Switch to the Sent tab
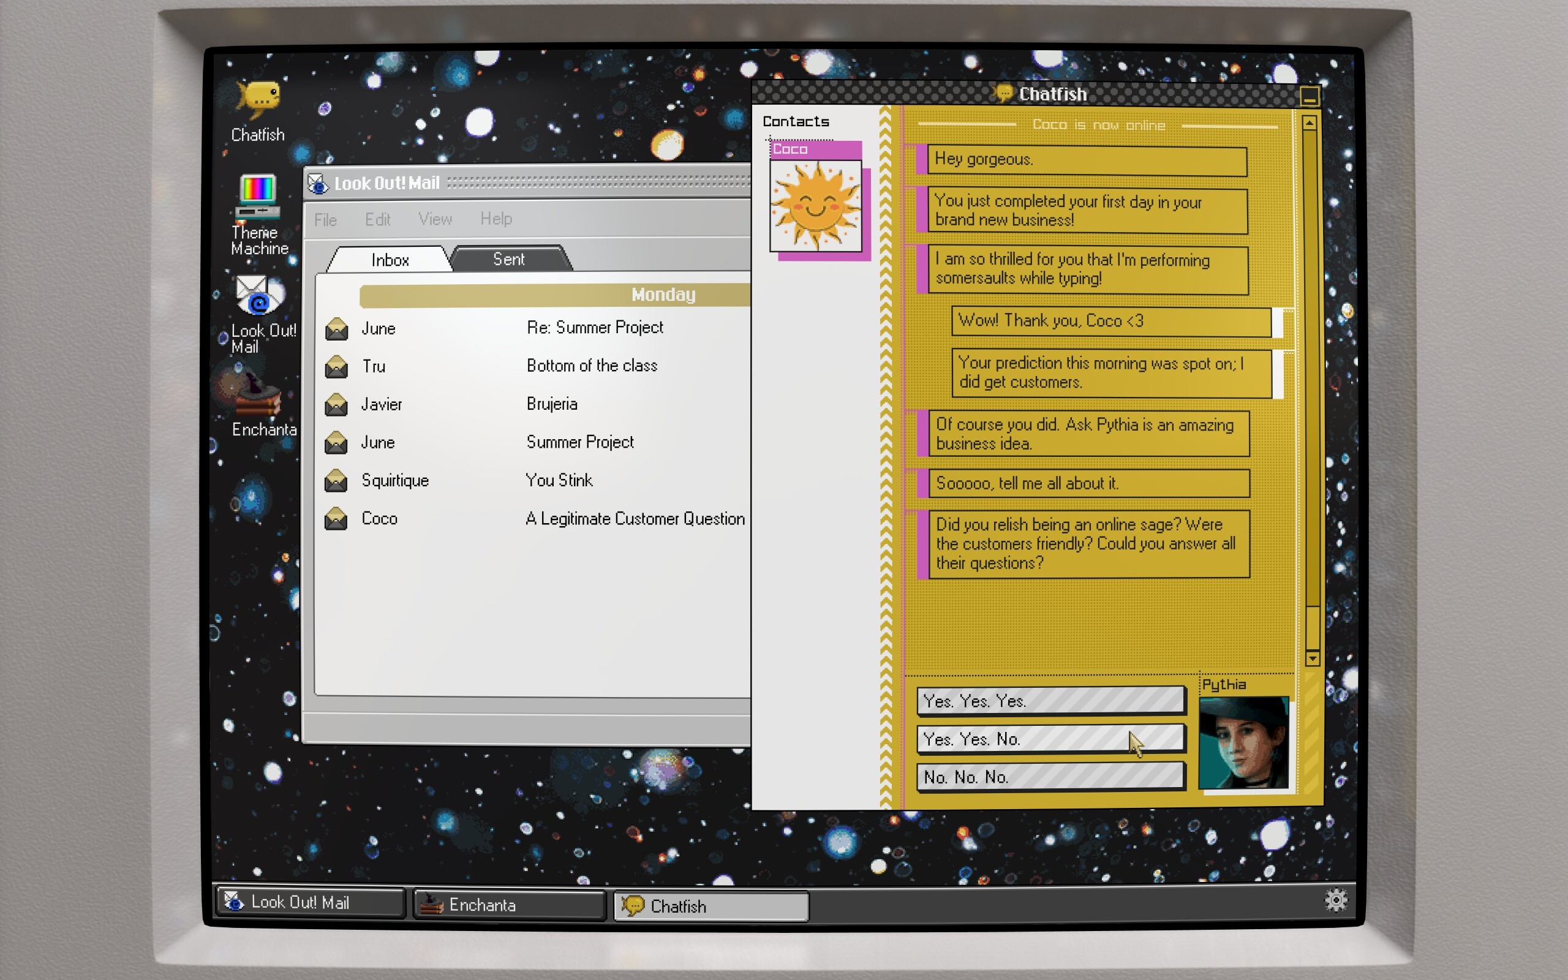1568x980 pixels. coord(509,259)
